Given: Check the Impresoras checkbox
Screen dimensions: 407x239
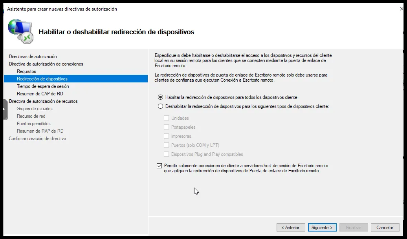Looking at the screenshot, I should coord(167,136).
